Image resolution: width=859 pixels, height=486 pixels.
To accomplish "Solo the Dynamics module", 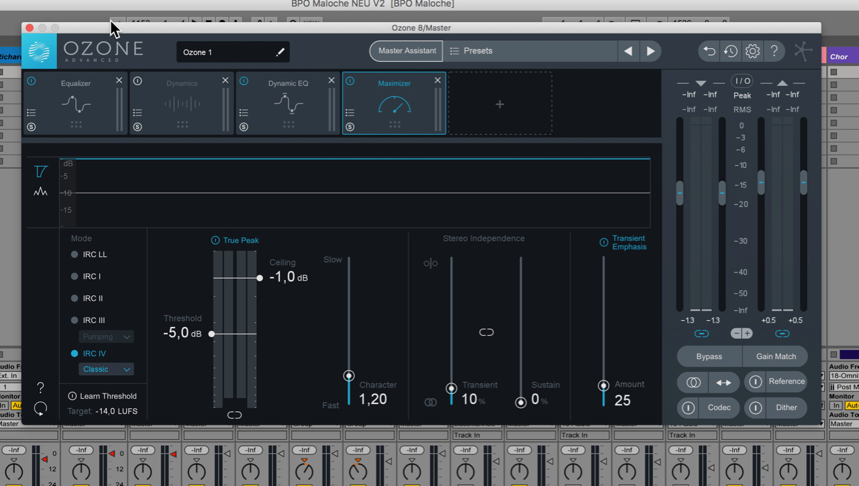I will [138, 127].
